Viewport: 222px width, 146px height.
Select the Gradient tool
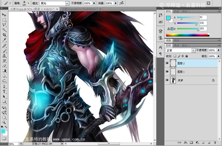tap(4, 71)
